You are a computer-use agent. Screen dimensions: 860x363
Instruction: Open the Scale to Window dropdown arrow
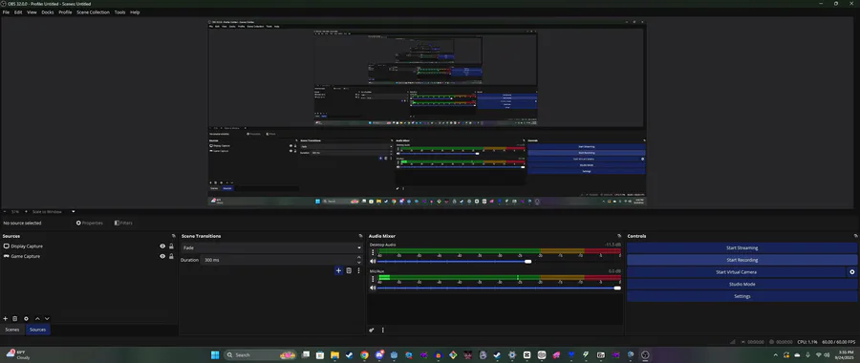point(73,212)
